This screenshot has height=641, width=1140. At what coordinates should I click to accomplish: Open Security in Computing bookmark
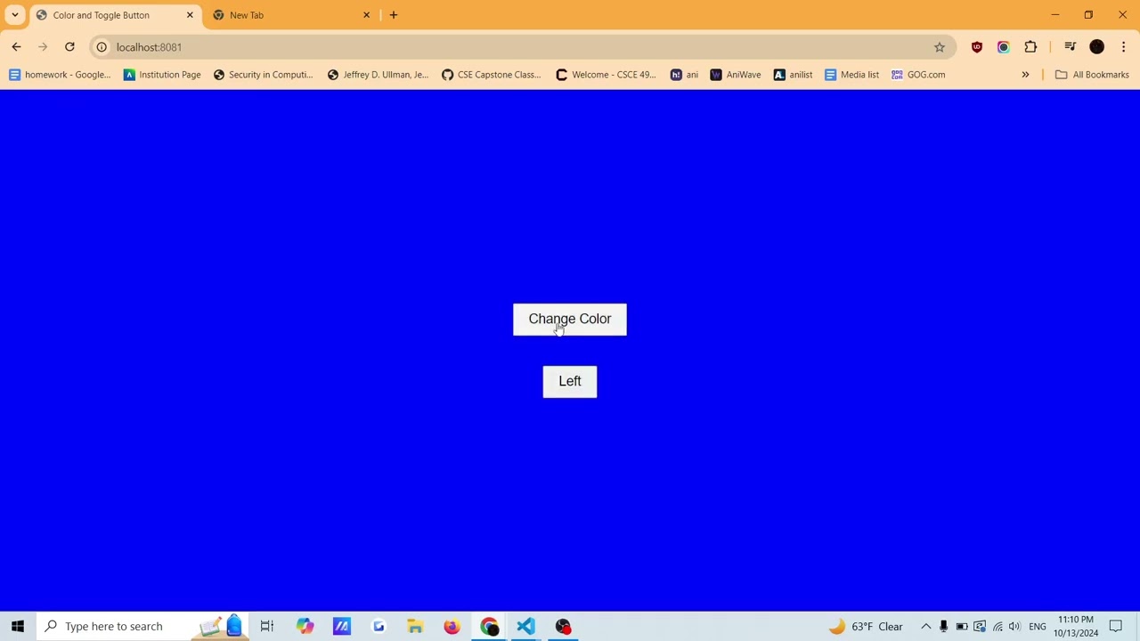[264, 75]
